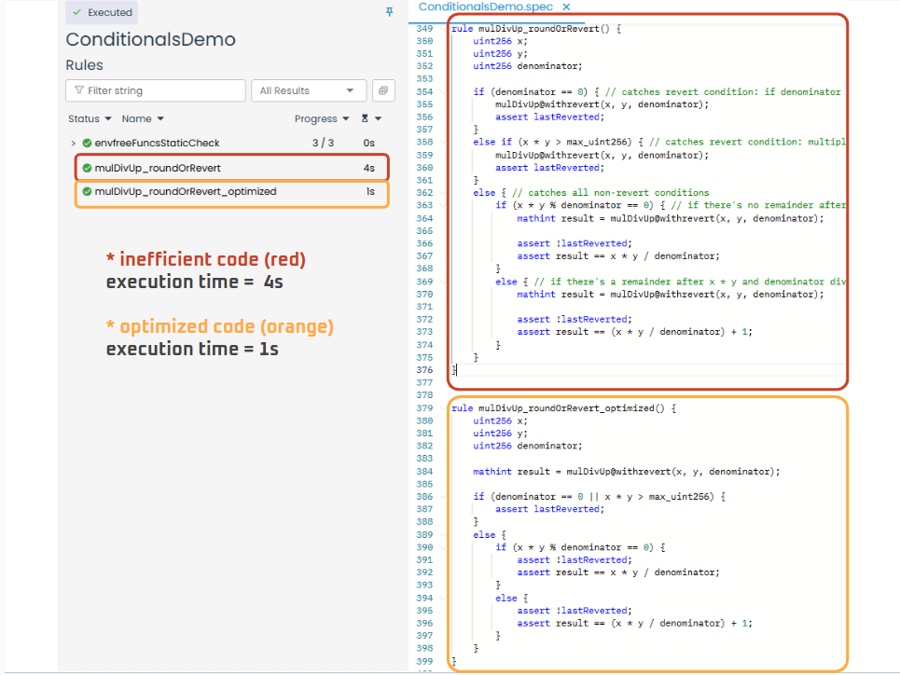Close the ConditionalsDemo.spec tab
Viewport: 900px width, 675px height.
566,7
